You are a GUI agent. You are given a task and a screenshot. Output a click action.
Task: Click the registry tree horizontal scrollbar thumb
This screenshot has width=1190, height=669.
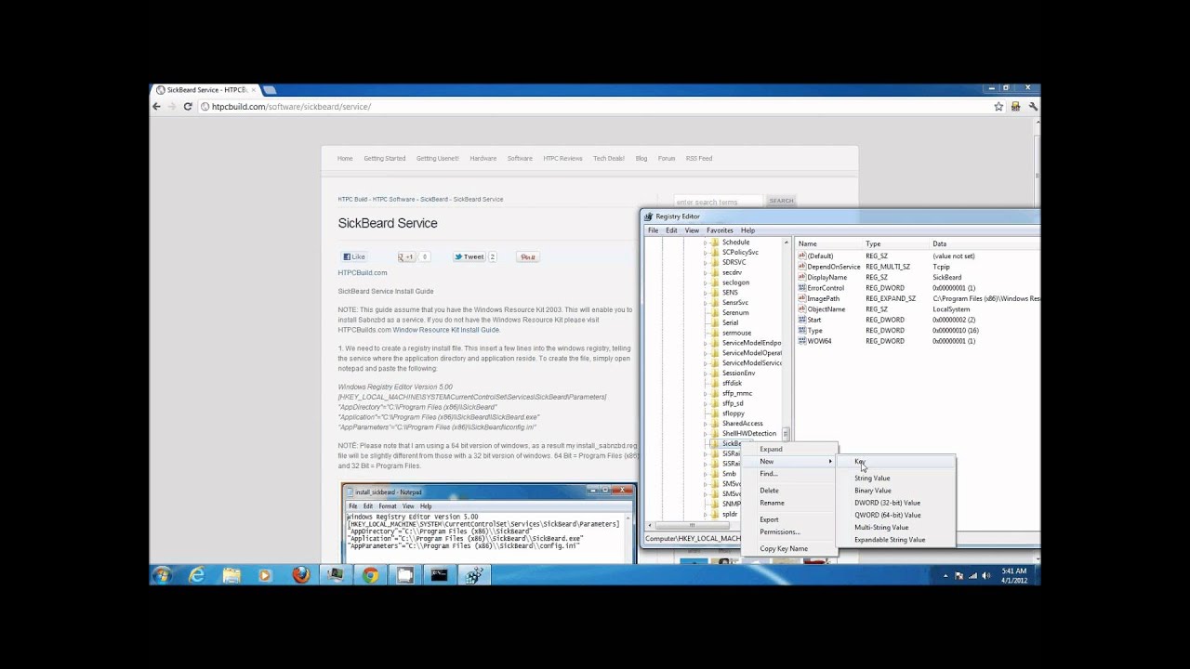point(692,525)
